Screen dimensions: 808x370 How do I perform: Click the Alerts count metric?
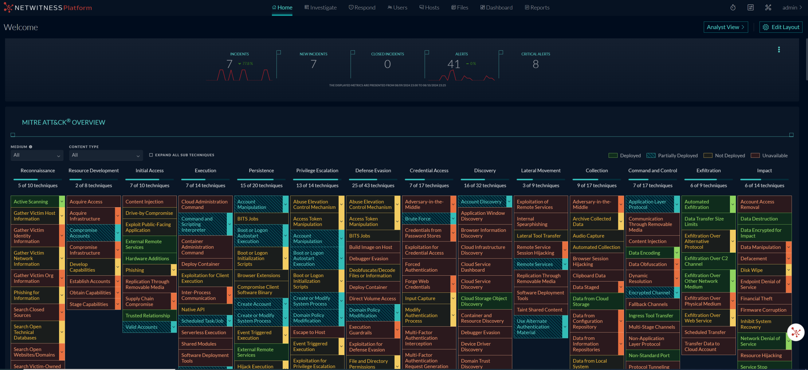pos(454,64)
